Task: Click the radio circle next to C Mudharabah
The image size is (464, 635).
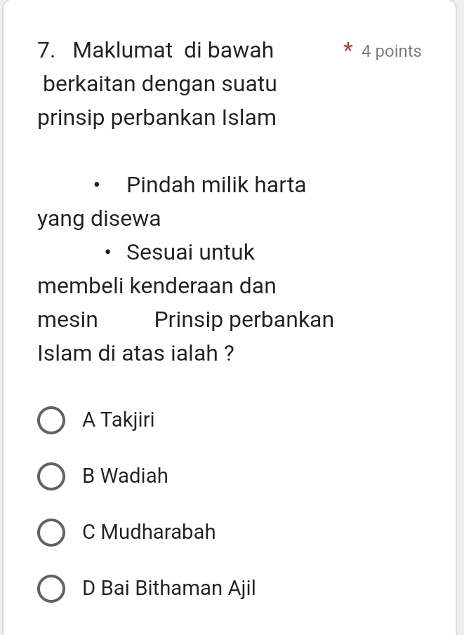Action: (51, 532)
